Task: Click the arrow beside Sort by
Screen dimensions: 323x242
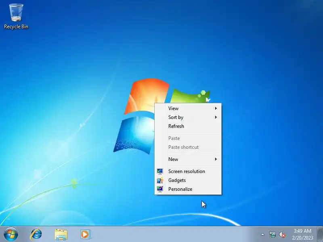Action: click(216, 117)
